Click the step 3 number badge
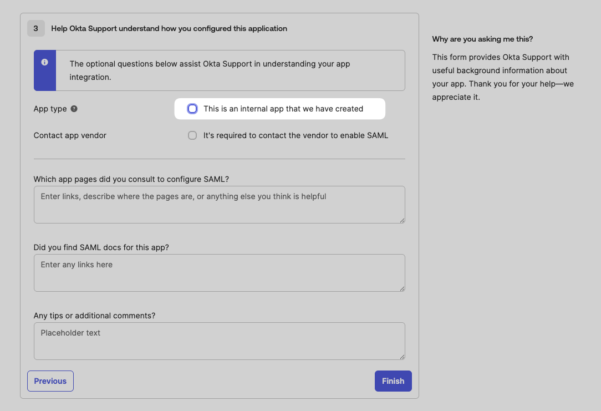The image size is (601, 411). tap(36, 28)
